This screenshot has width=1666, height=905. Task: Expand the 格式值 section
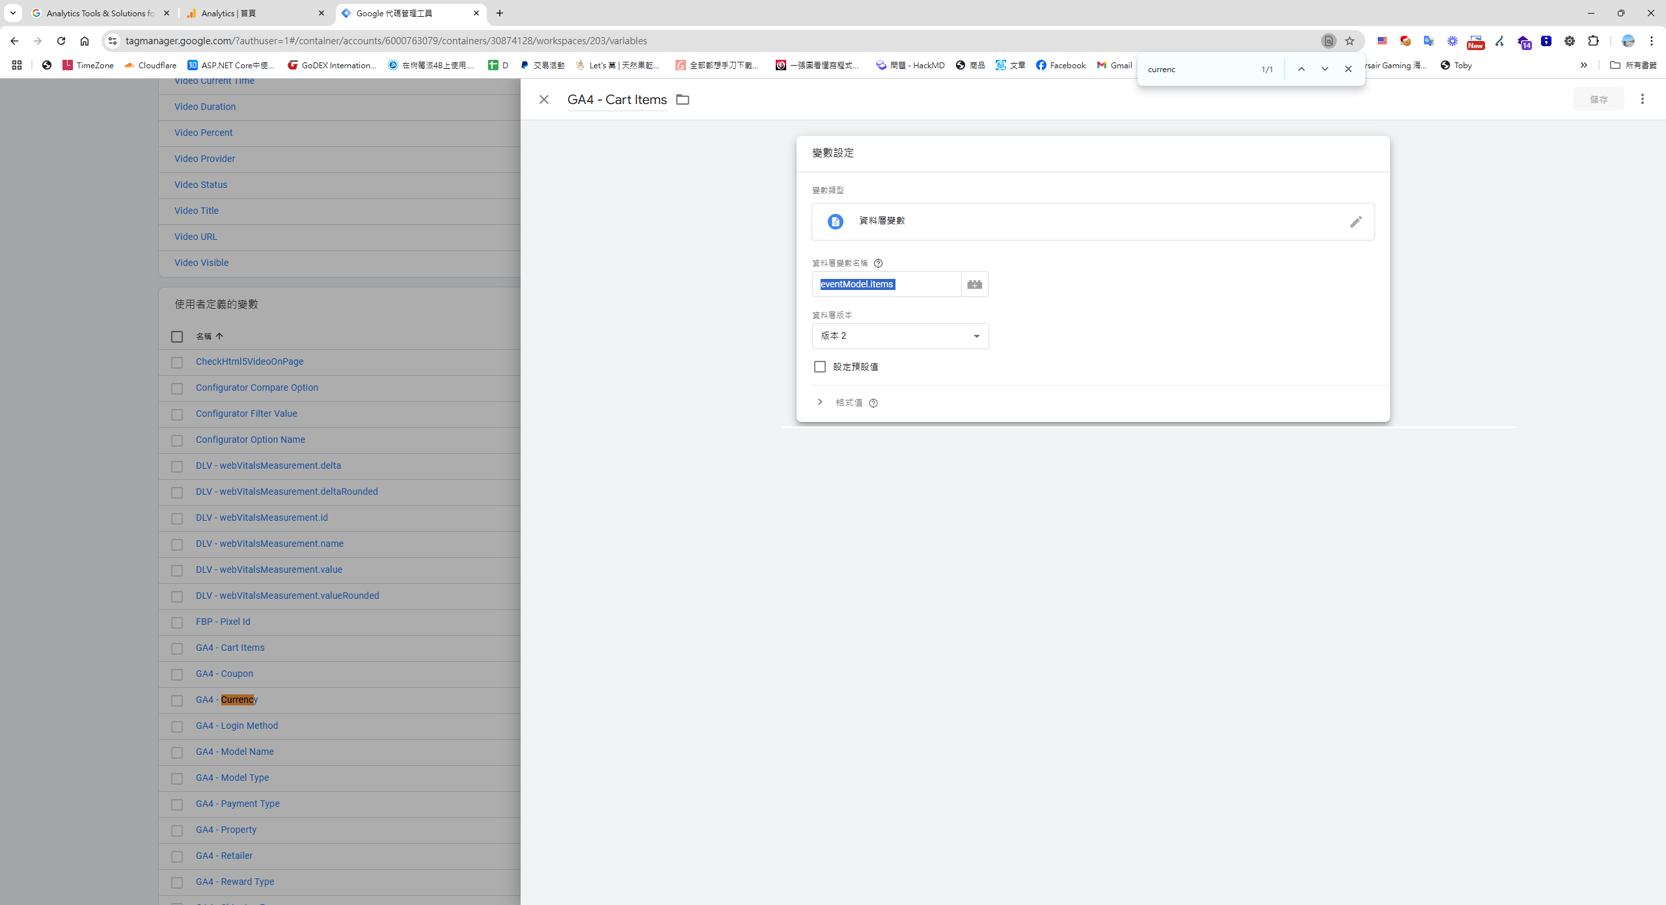point(819,402)
